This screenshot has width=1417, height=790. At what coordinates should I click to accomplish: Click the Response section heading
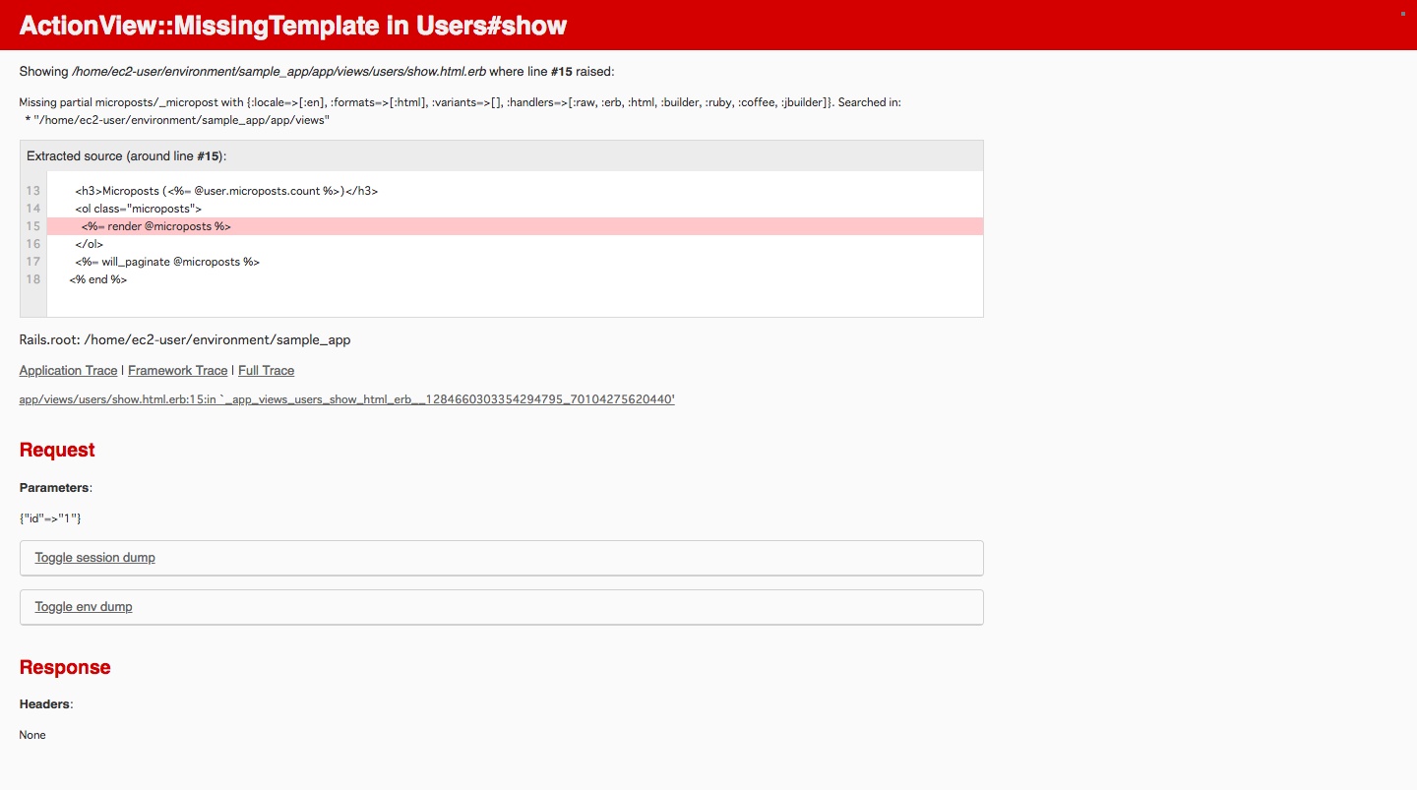pyautogui.click(x=65, y=667)
